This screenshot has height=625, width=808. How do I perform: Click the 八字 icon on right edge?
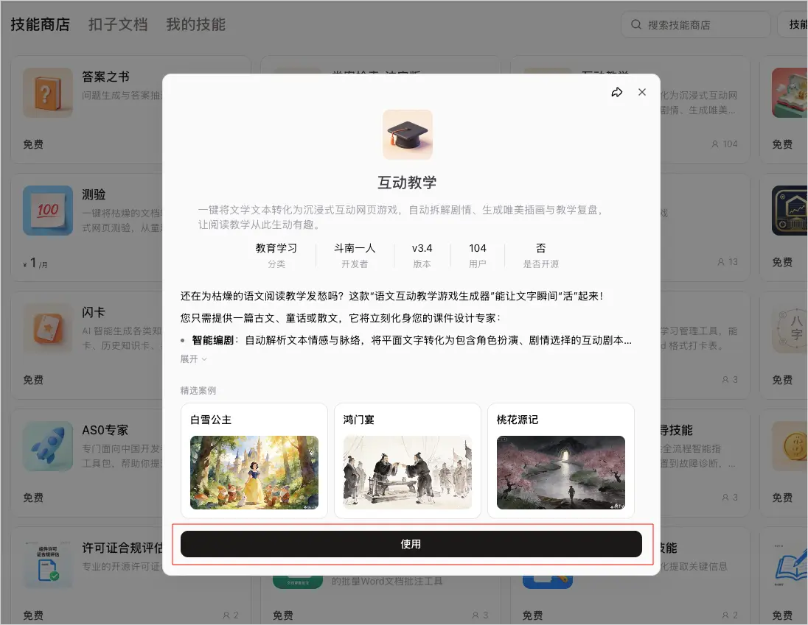pyautogui.click(x=790, y=328)
